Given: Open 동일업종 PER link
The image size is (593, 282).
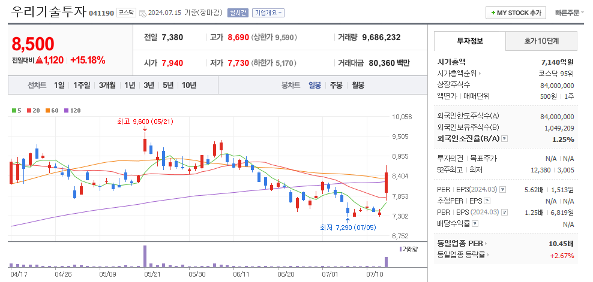Looking at the screenshot, I should (462, 244).
